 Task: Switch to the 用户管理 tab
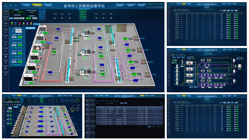click(x=141, y=5)
